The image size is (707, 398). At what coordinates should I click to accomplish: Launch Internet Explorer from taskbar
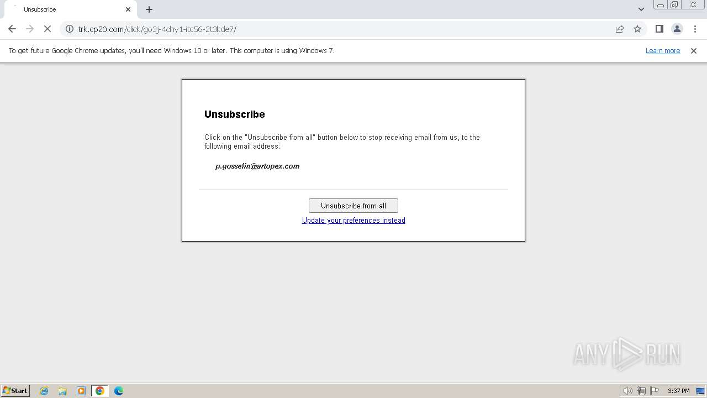pyautogui.click(x=44, y=391)
